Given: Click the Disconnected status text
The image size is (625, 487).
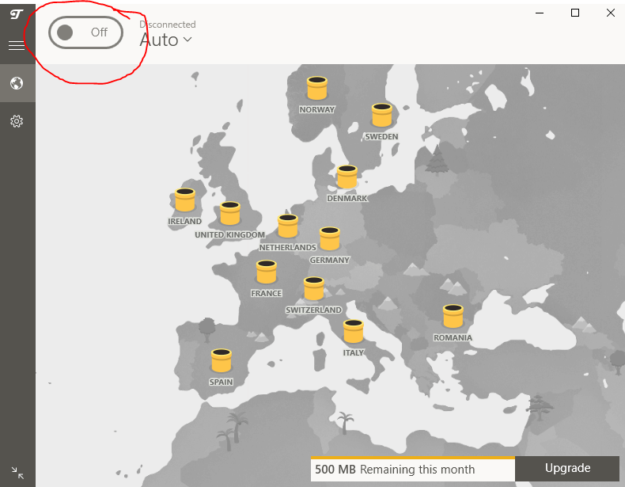Looking at the screenshot, I should (x=168, y=25).
